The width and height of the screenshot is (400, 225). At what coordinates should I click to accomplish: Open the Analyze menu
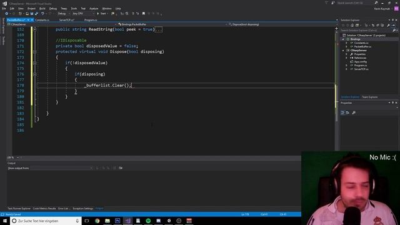tap(94, 8)
